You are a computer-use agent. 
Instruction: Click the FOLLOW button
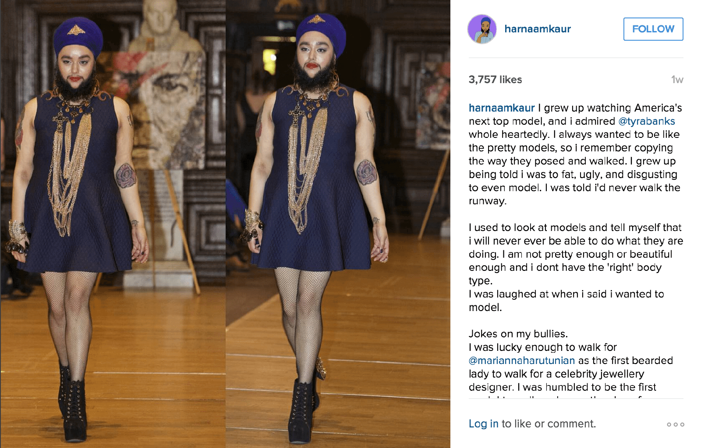point(653,29)
